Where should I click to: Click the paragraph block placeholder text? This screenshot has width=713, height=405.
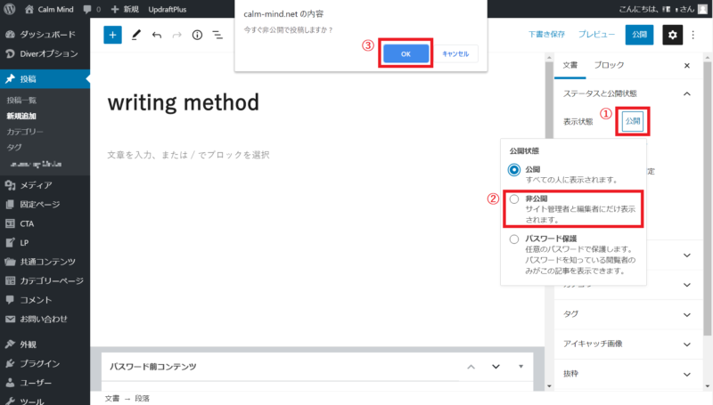click(x=188, y=155)
